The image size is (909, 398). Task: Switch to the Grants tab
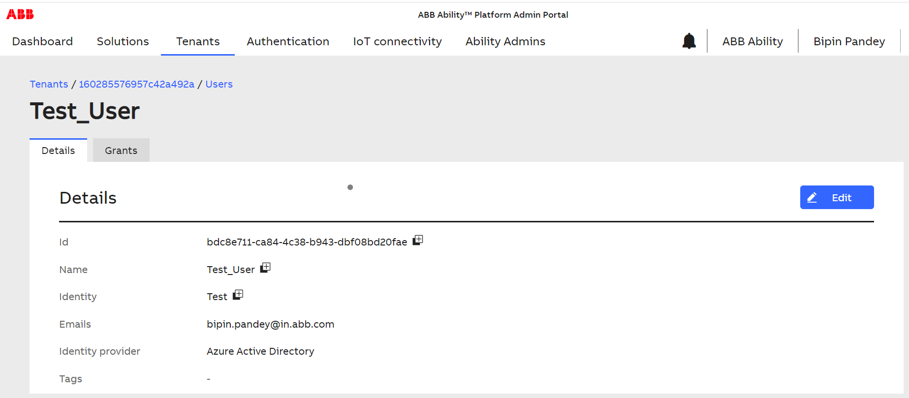click(121, 151)
